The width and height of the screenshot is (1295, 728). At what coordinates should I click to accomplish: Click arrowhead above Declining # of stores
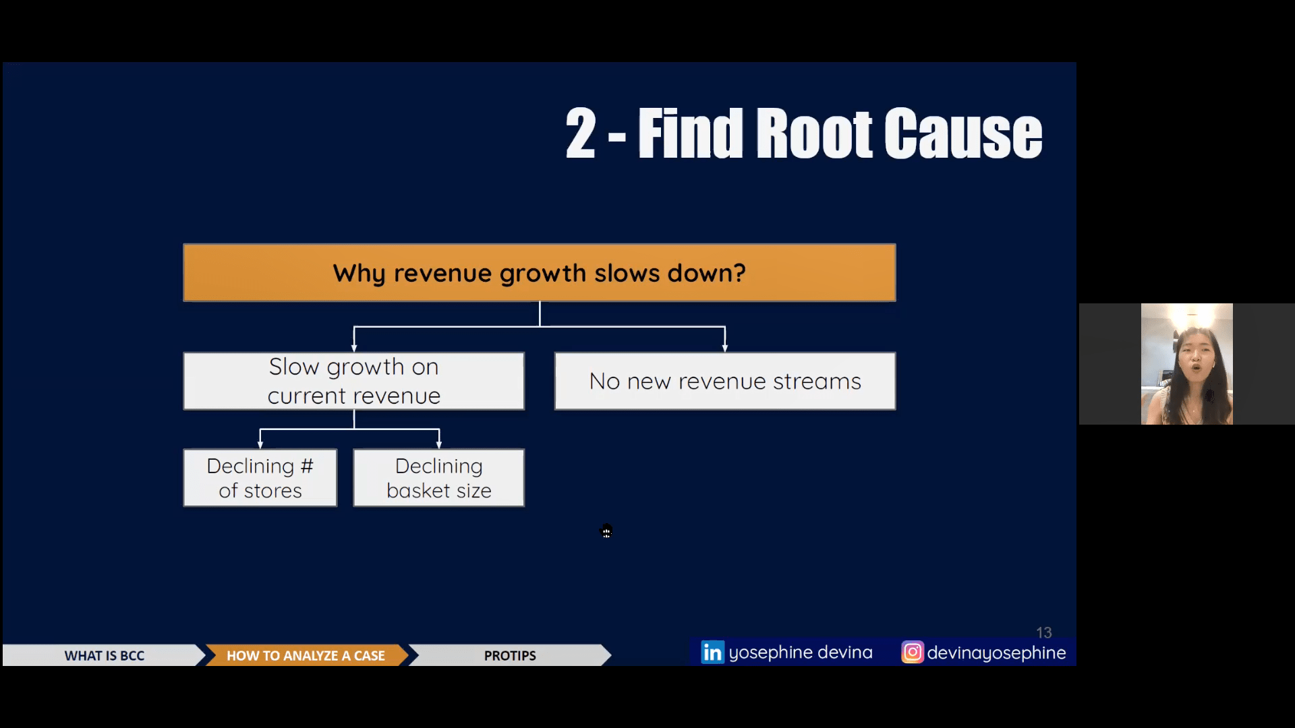(x=260, y=444)
